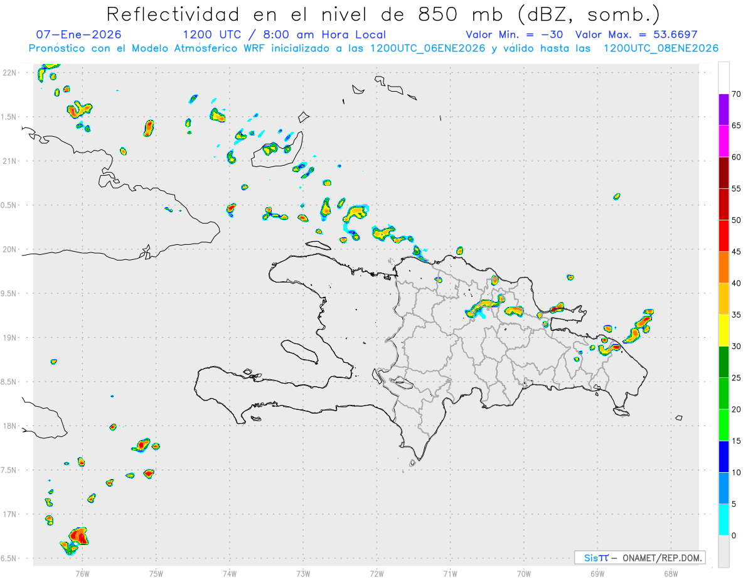Viewport: 753px width, 582px height.
Task: Select the 'Valor Min. = -30' text
Action: point(514,35)
